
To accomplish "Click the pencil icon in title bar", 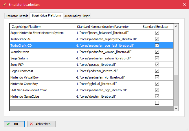I will tap(5, 4).
